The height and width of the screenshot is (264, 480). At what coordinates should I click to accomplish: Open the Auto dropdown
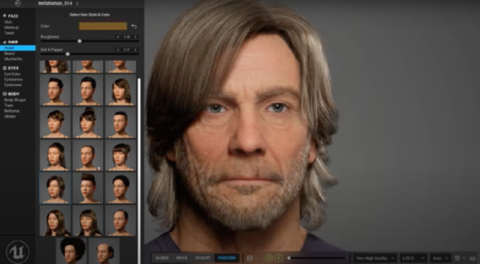441,258
